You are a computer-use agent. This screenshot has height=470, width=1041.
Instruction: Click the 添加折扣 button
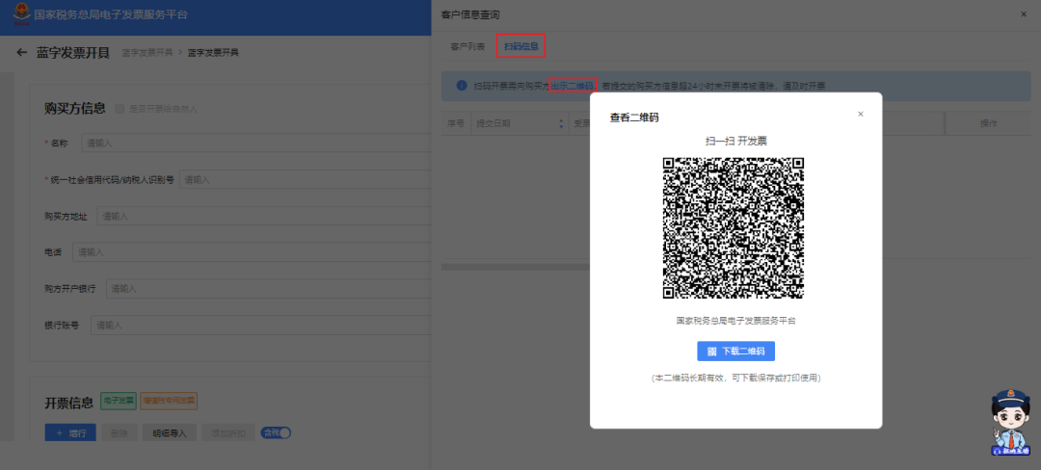coord(228,433)
